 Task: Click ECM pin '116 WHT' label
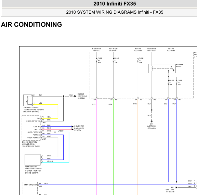click(46, 136)
